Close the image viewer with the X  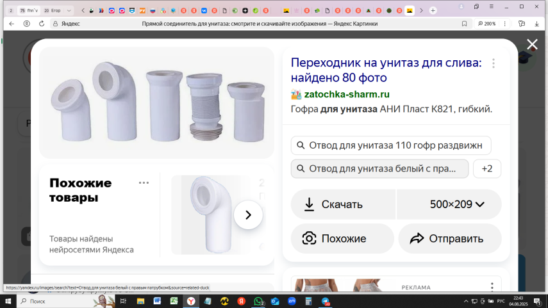(x=532, y=44)
